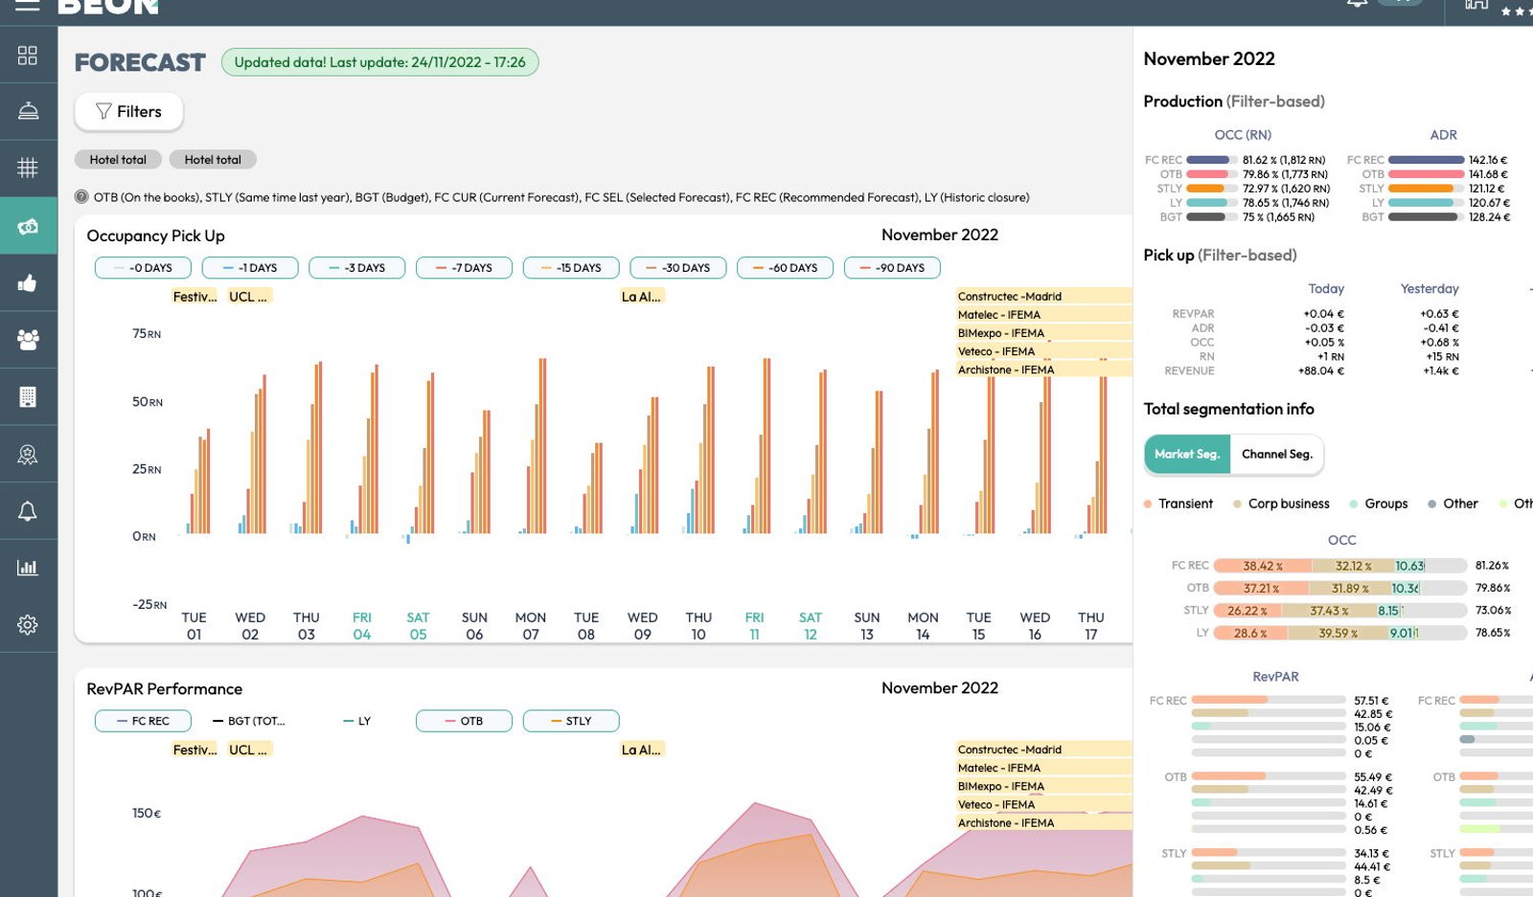The height and width of the screenshot is (897, 1533).
Task: Toggle the -60 DAYS pick up series
Action: 785,268
